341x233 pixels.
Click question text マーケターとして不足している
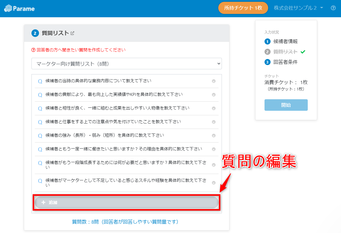pos(126,182)
